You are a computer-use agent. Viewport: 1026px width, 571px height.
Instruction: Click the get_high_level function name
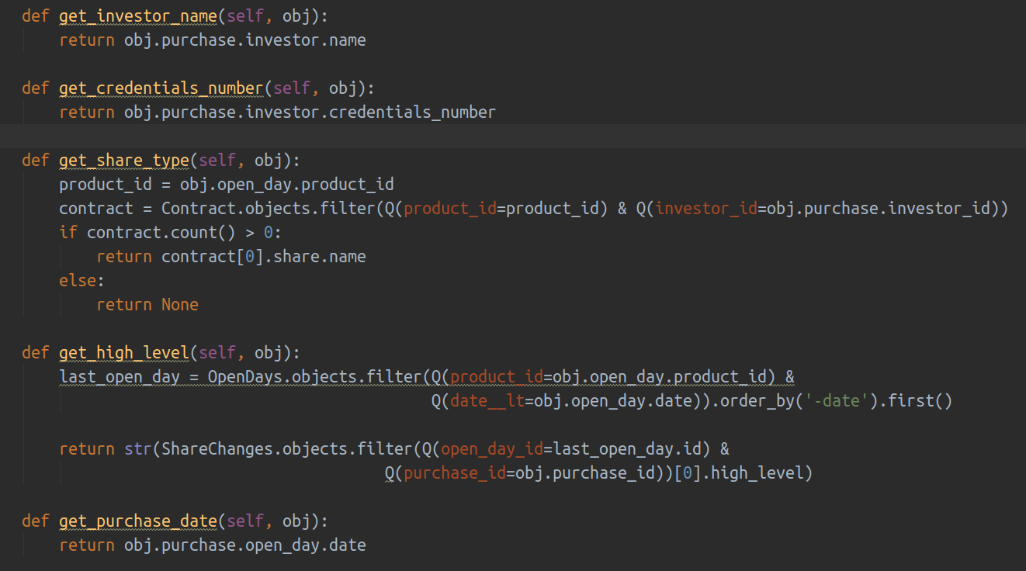click(x=124, y=352)
